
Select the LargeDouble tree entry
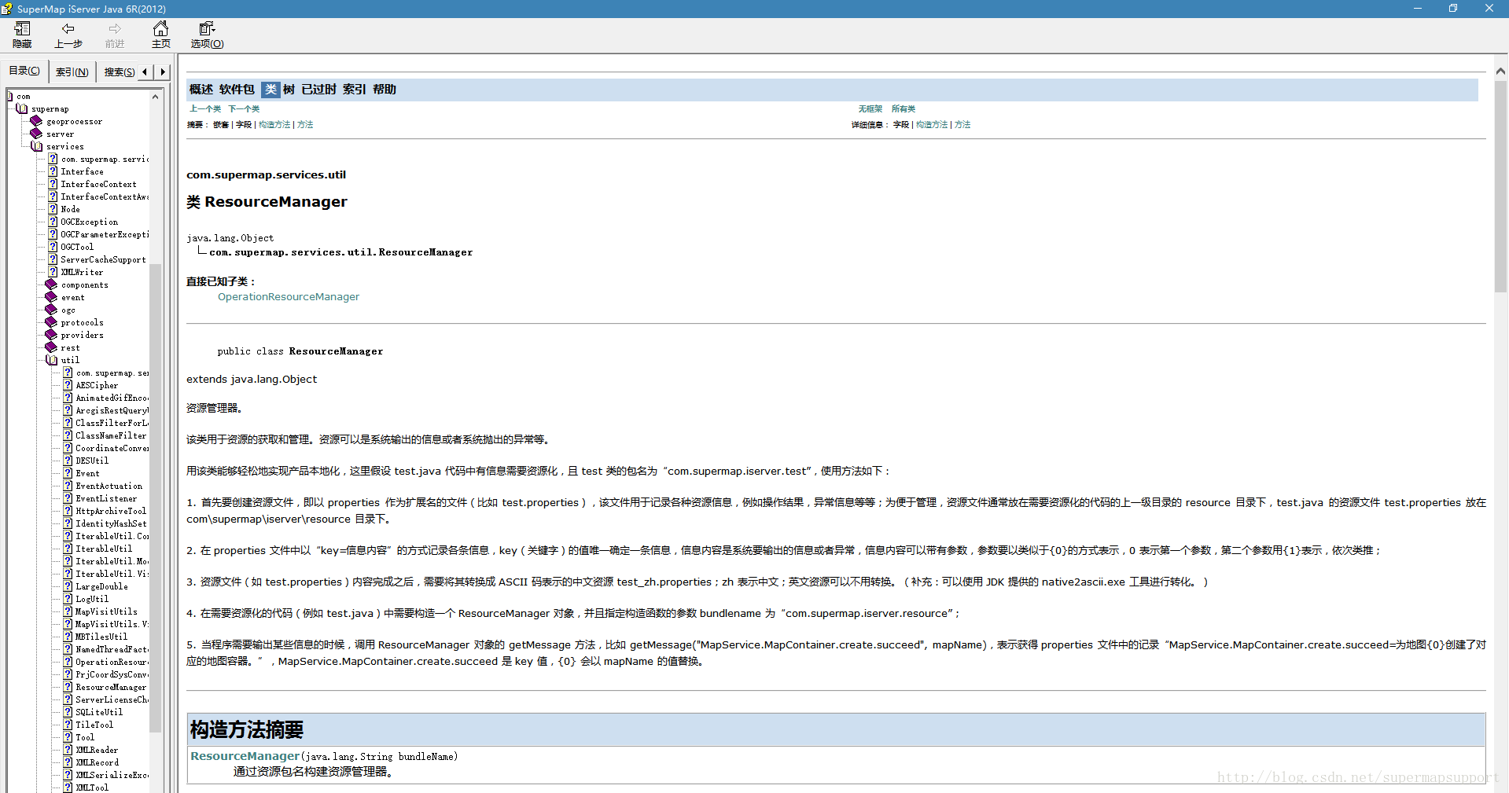tap(101, 586)
